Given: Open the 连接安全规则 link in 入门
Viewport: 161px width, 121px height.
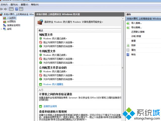Looking at the screenshot, I should click(50, 106).
